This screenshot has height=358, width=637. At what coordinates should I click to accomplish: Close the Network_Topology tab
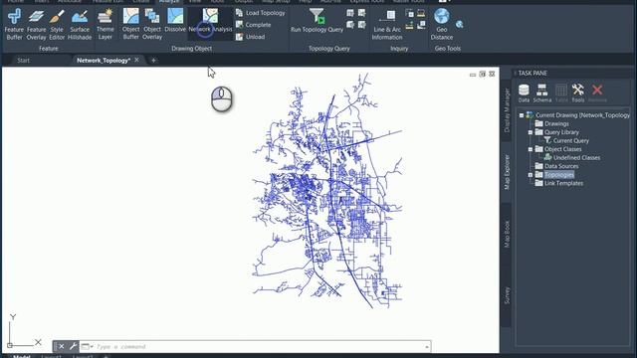(137, 60)
